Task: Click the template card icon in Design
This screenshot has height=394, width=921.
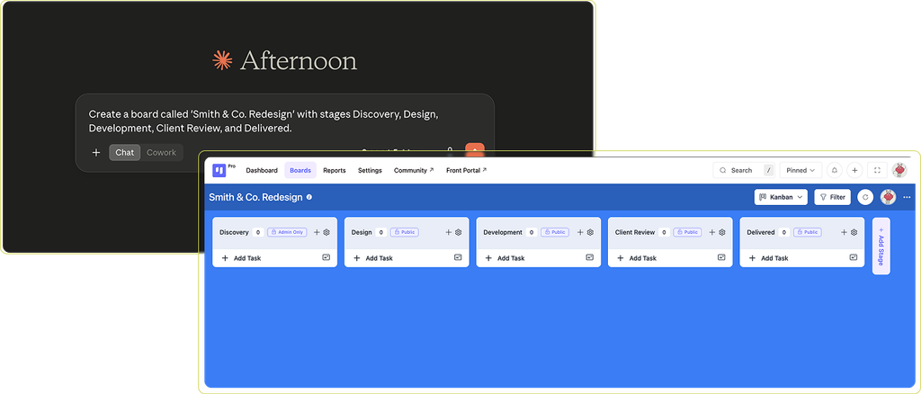Action: coord(458,257)
